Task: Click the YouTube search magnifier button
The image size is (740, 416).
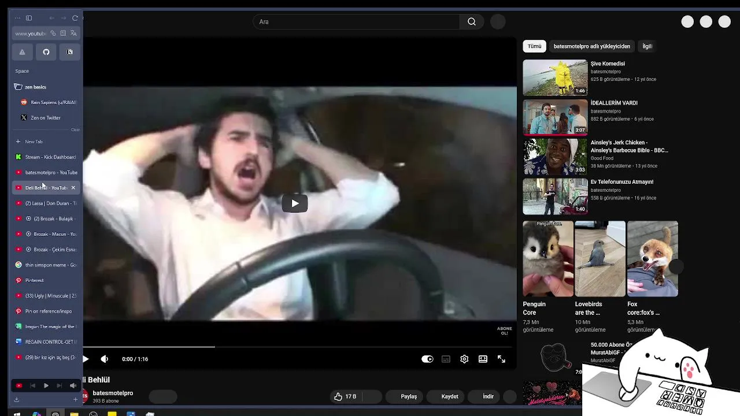Action: click(472, 22)
